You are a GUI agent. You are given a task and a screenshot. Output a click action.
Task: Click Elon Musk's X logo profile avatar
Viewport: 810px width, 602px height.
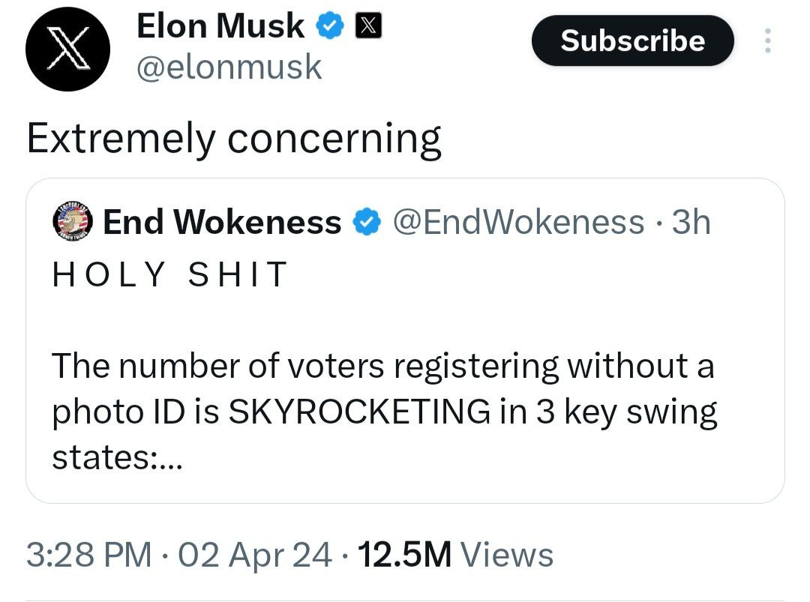coord(67,49)
